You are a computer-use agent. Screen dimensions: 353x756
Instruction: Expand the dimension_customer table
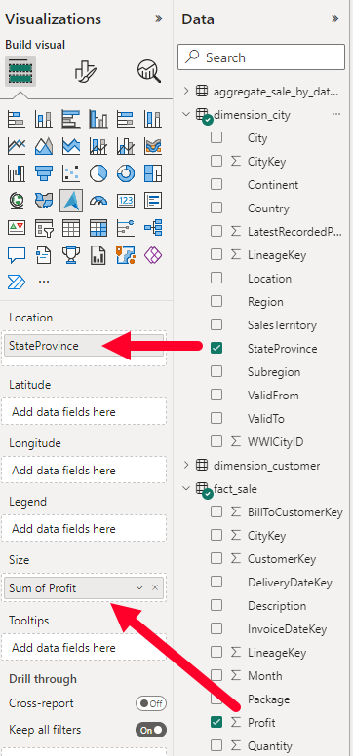coord(186,466)
